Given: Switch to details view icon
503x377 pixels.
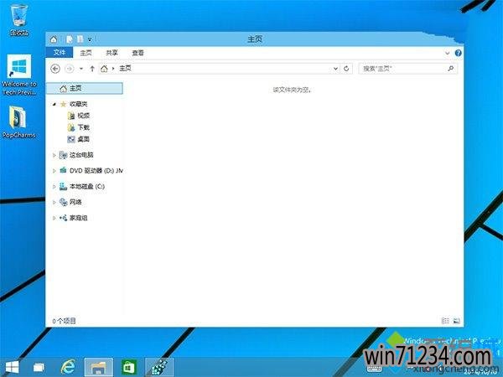Looking at the screenshot, I should click(445, 321).
